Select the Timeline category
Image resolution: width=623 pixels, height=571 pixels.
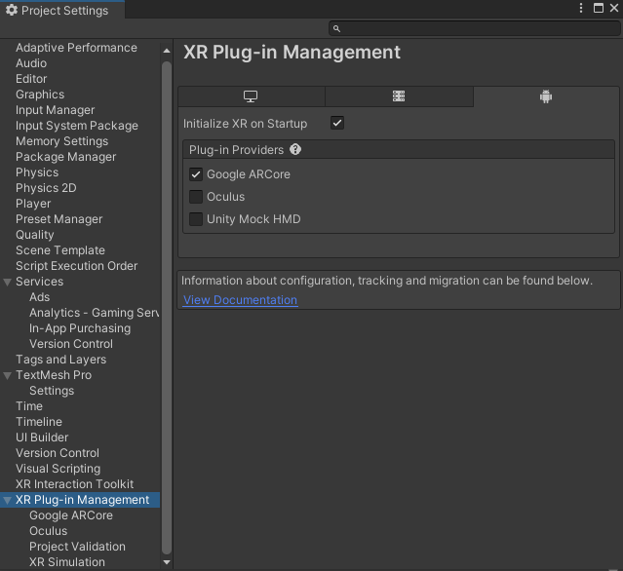coord(39,422)
